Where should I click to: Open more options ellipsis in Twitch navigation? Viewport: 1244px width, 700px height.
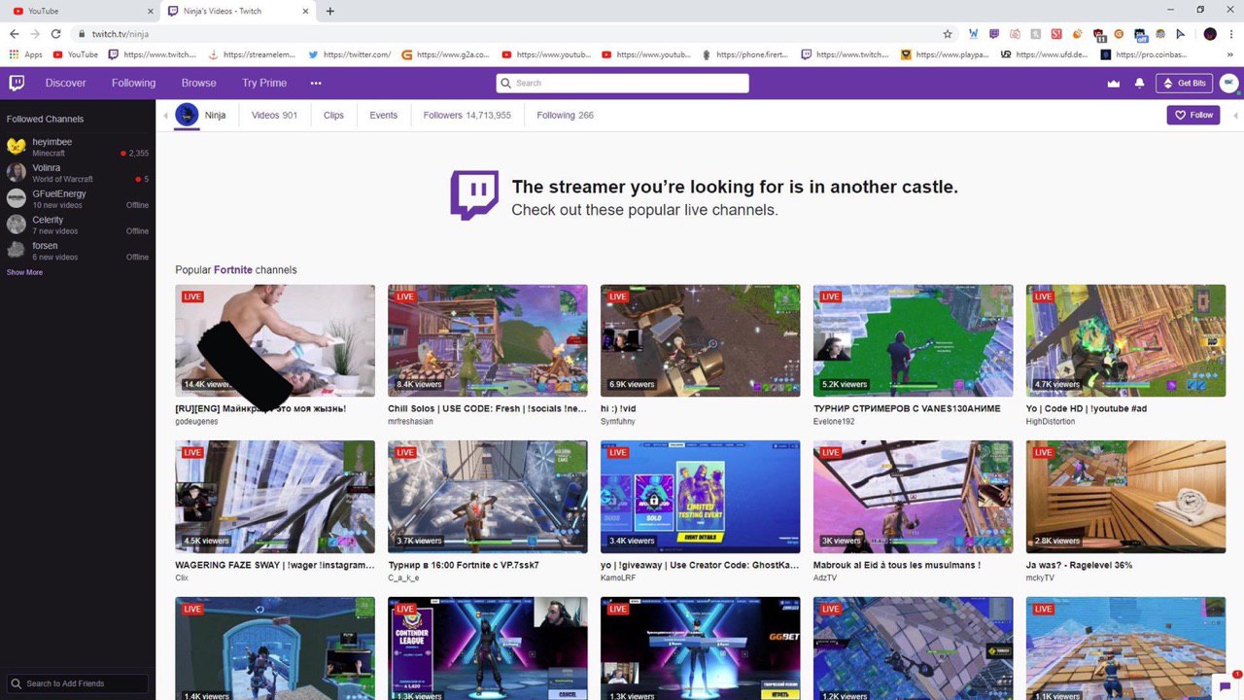click(x=316, y=84)
